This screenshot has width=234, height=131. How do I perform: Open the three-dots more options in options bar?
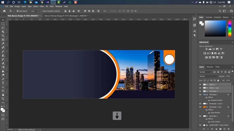point(105,11)
